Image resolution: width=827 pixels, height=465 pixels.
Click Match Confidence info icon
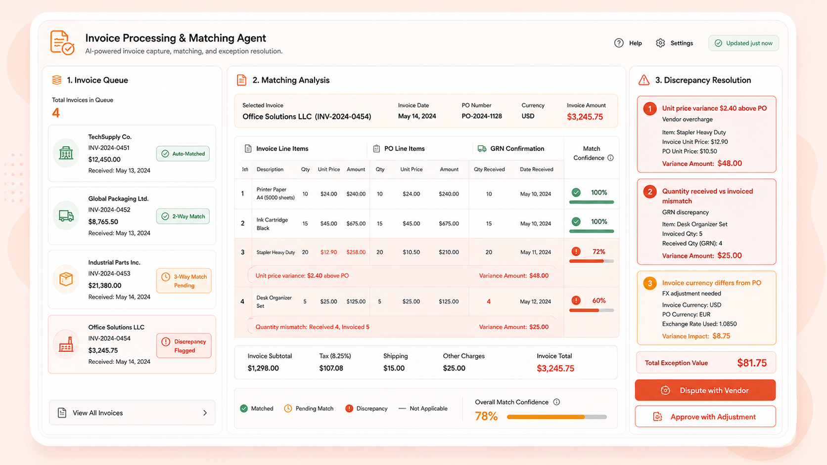(610, 158)
